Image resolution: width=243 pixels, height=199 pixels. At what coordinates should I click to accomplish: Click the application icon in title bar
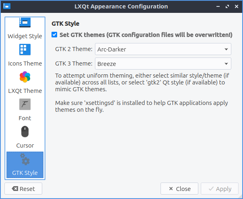tap(7, 6)
